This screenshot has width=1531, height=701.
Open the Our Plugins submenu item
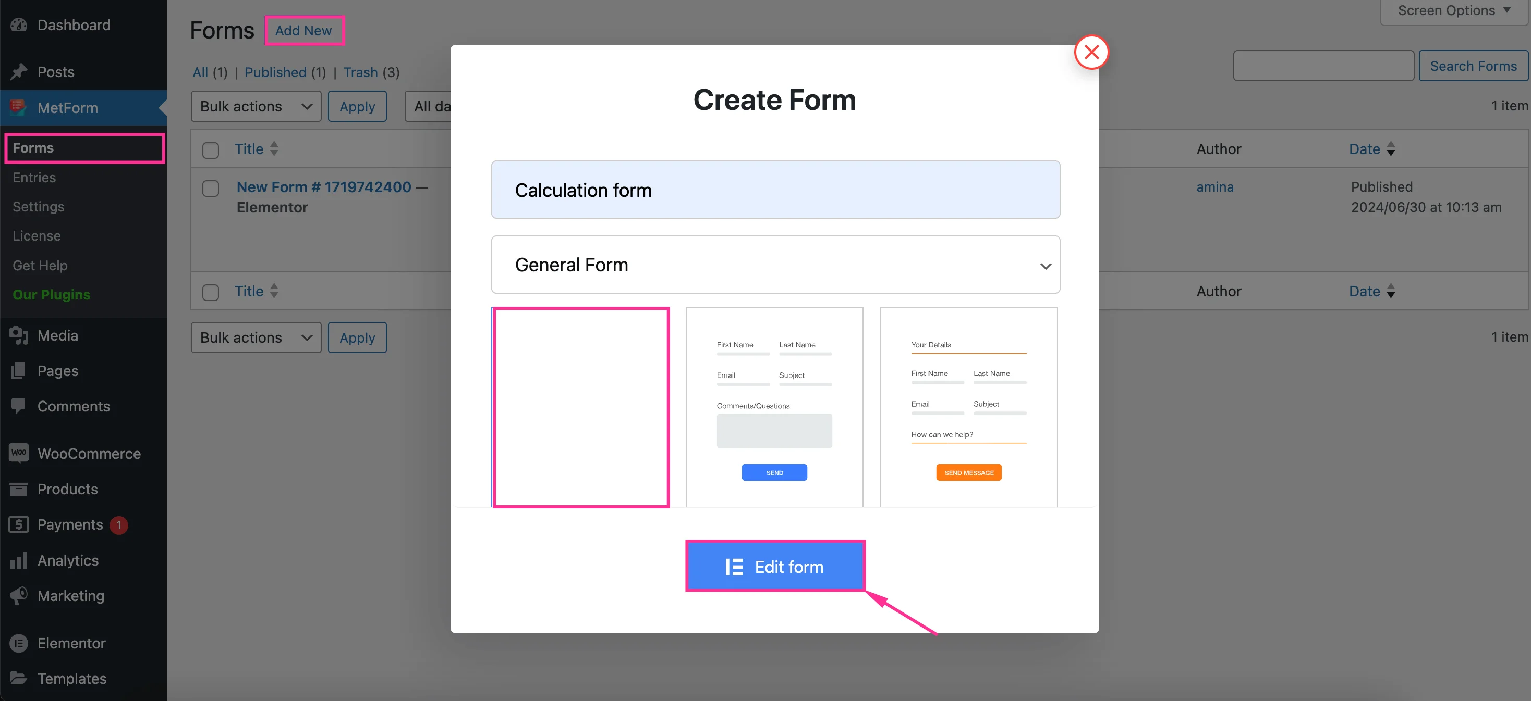(x=51, y=294)
